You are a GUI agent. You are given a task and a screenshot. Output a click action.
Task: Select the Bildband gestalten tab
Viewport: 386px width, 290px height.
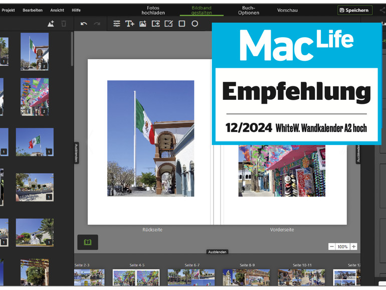coord(202,10)
